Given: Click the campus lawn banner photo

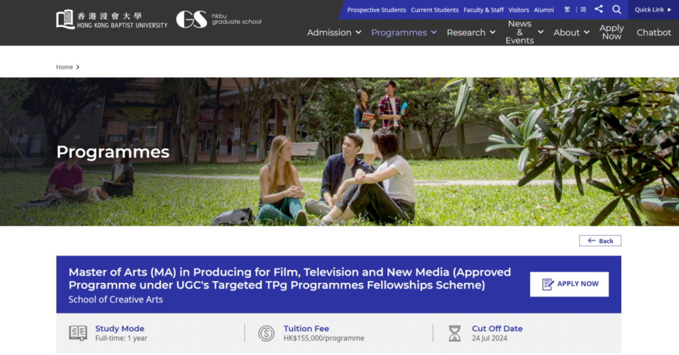Looking at the screenshot, I should (339, 151).
